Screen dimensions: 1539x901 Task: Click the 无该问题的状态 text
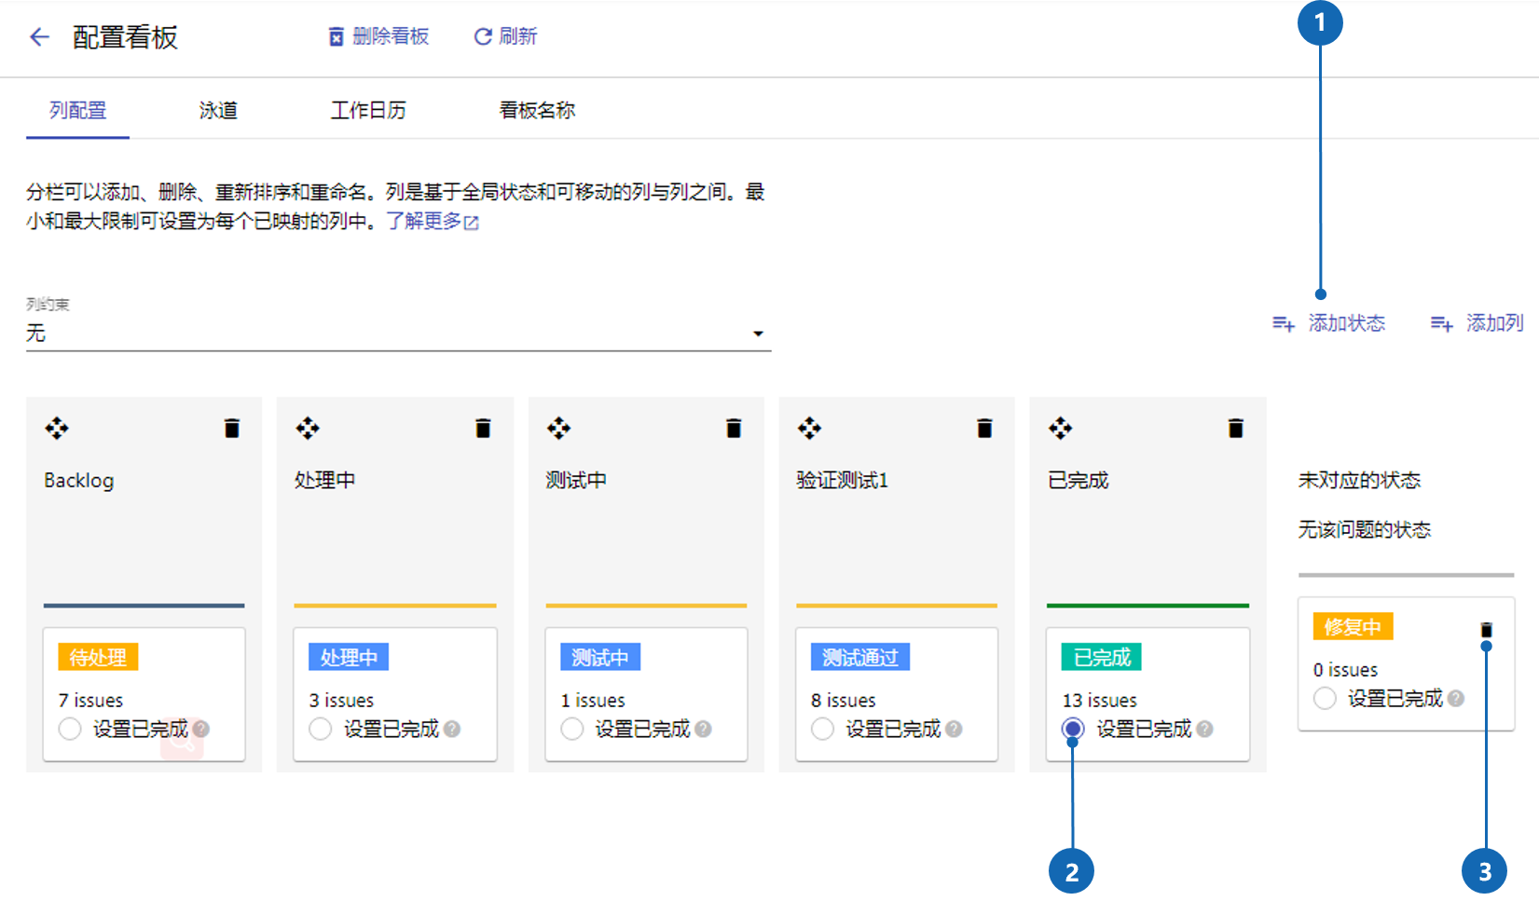(x=1365, y=530)
